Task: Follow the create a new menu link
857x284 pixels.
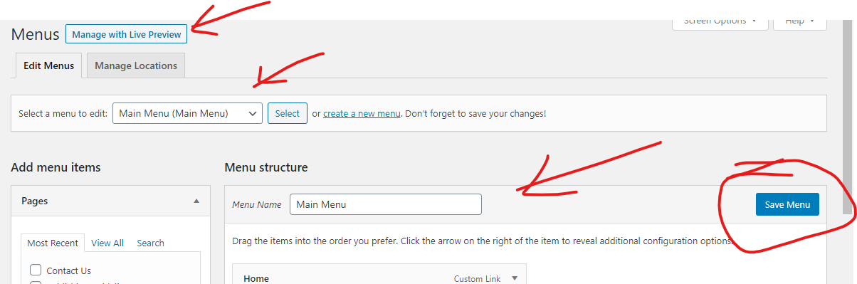Action: [x=362, y=113]
